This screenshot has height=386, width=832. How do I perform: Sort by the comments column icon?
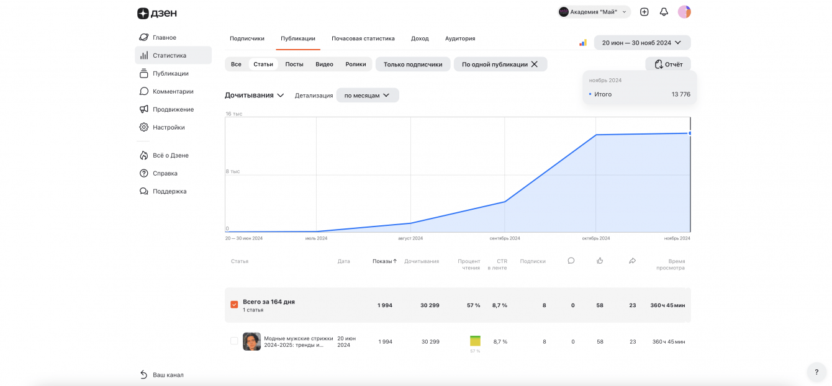pyautogui.click(x=571, y=261)
